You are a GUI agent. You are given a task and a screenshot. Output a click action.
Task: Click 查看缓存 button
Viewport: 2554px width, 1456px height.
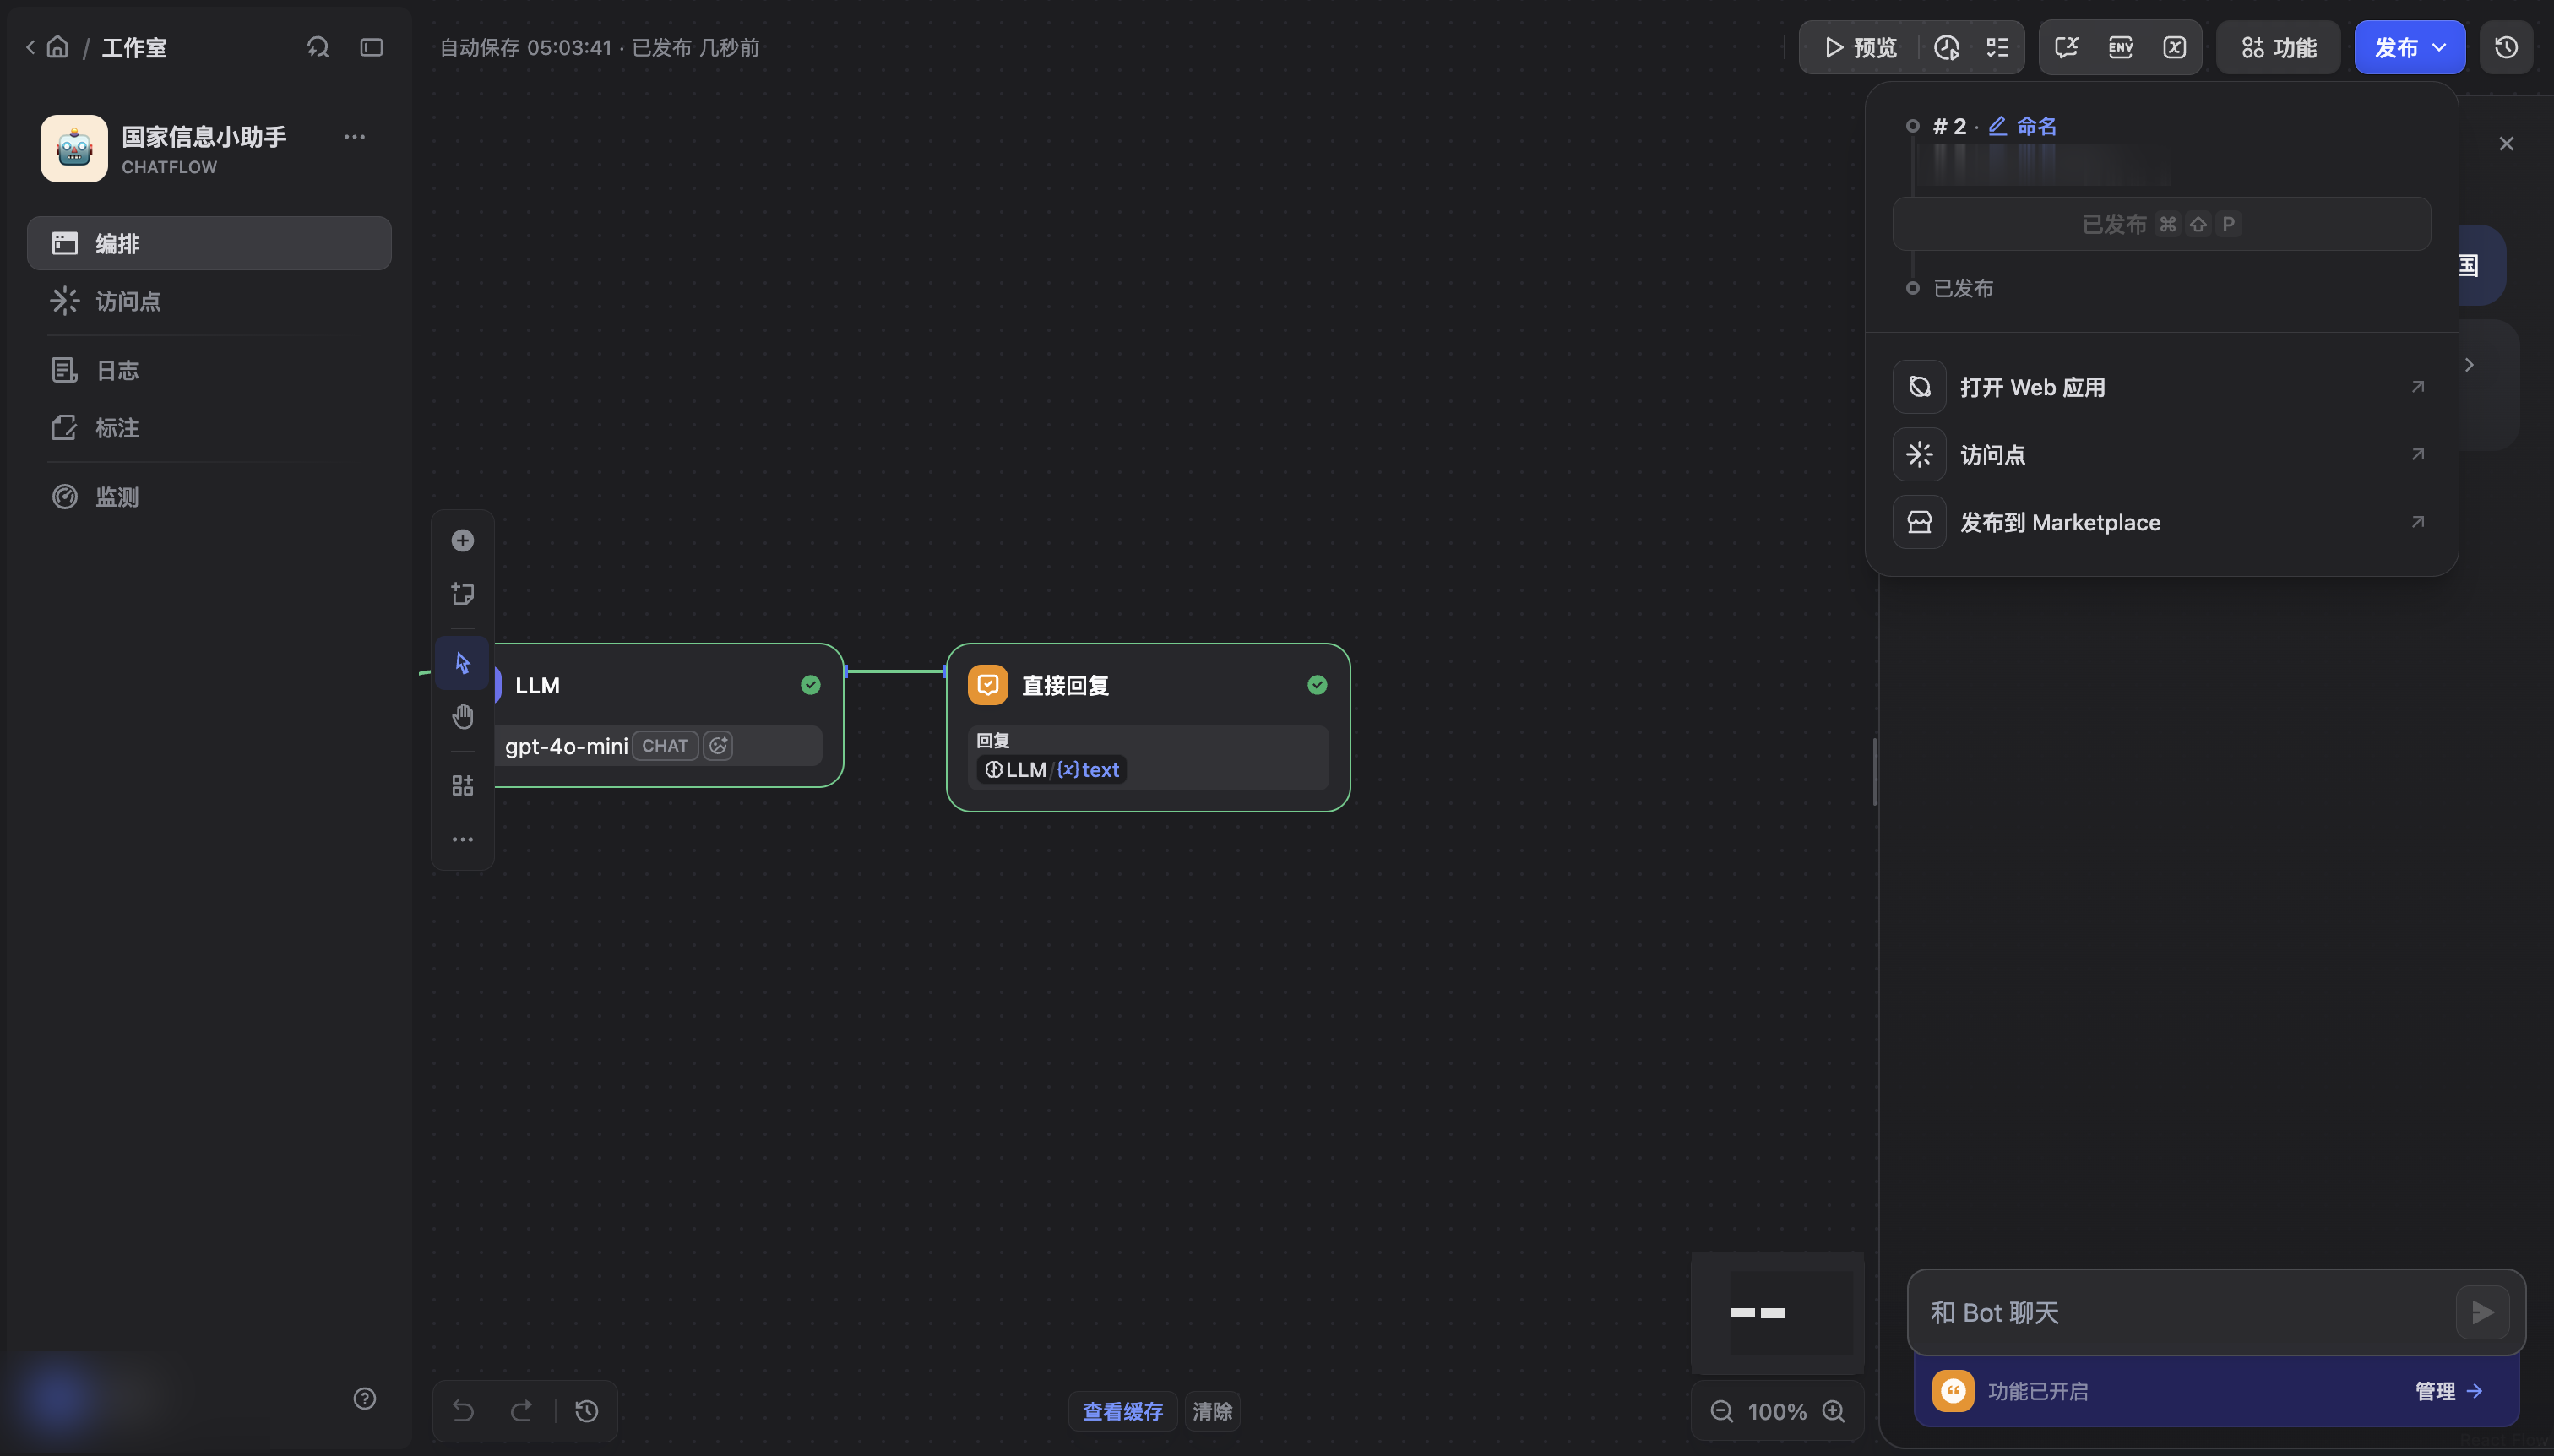tap(1122, 1411)
